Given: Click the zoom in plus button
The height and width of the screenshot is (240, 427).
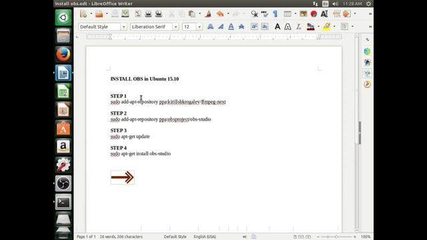Looking at the screenshot, I should pos(354,237).
